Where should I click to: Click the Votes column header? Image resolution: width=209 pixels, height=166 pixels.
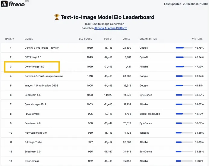tap(126, 39)
